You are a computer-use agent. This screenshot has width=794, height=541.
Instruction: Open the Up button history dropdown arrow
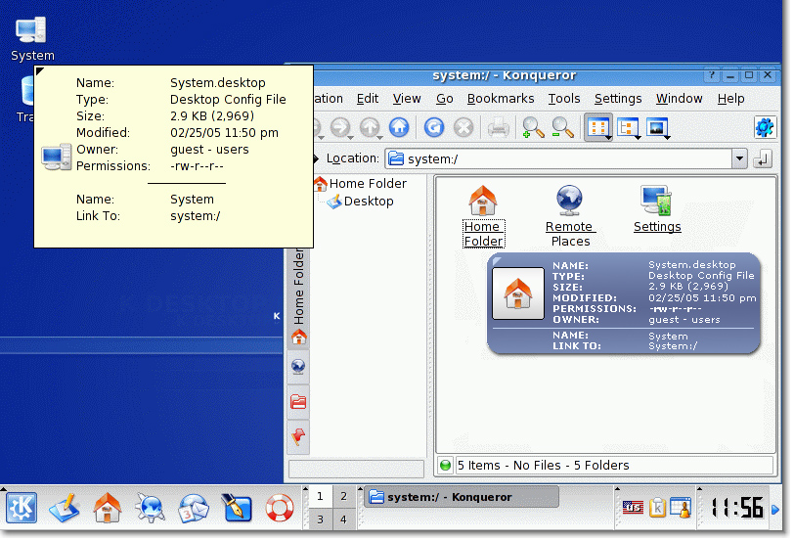pos(379,137)
